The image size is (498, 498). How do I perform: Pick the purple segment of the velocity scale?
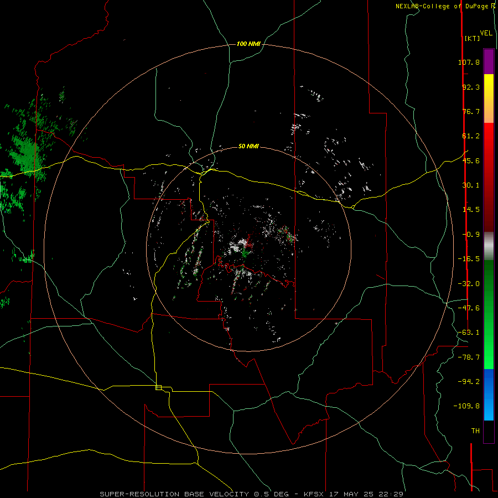(x=489, y=62)
